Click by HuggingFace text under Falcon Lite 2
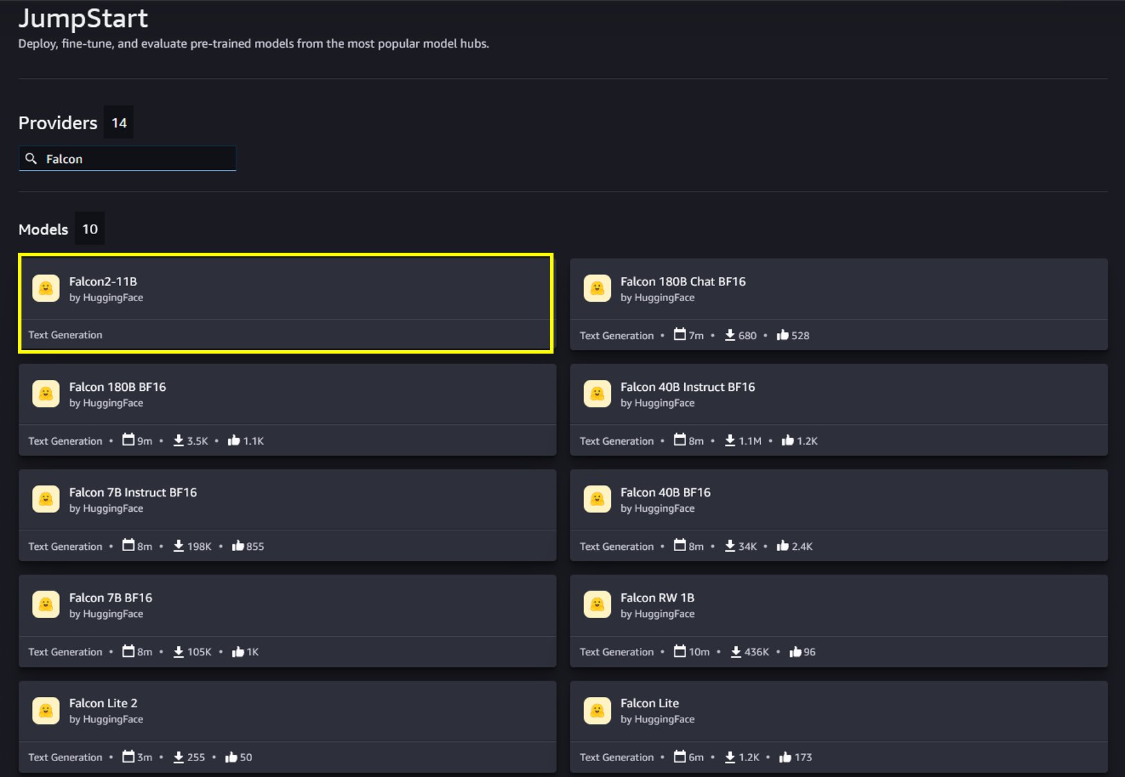The height and width of the screenshot is (777, 1125). pos(106,719)
